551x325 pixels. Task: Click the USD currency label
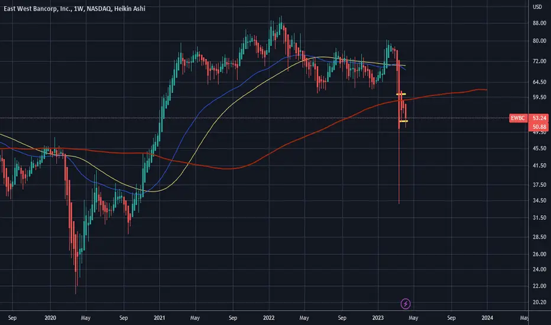pyautogui.click(x=537, y=7)
